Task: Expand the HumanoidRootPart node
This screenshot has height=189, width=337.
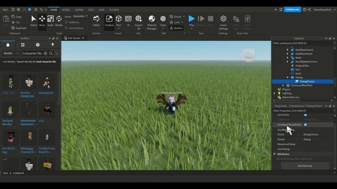Action: (x=283, y=85)
